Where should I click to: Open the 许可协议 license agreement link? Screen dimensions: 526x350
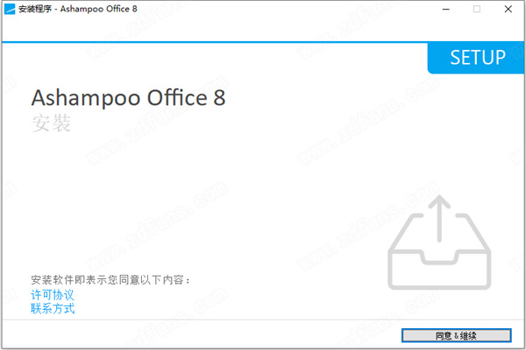click(53, 296)
